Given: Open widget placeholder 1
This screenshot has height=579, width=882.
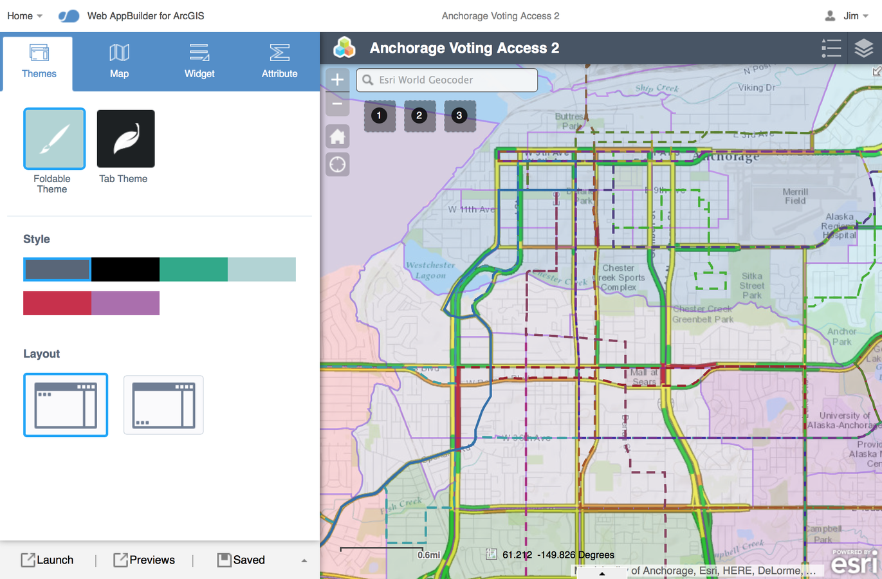Looking at the screenshot, I should [380, 116].
